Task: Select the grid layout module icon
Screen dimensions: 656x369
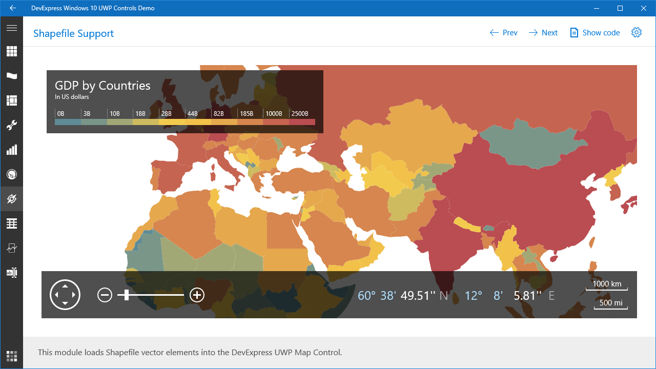Action: [12, 51]
